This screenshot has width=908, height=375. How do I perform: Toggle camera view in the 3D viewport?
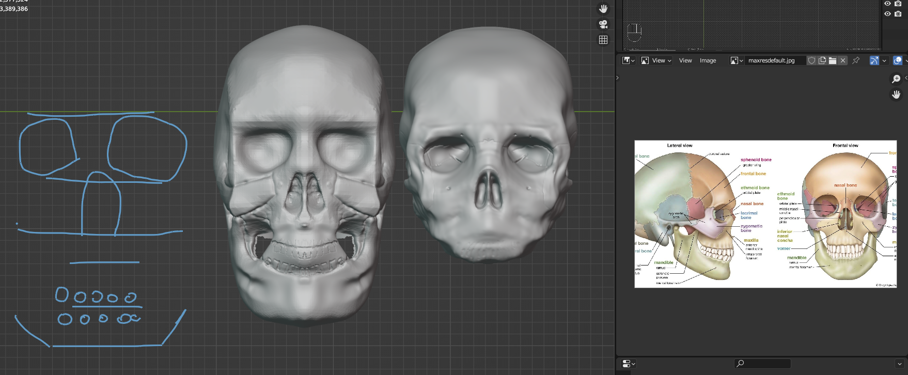click(603, 24)
